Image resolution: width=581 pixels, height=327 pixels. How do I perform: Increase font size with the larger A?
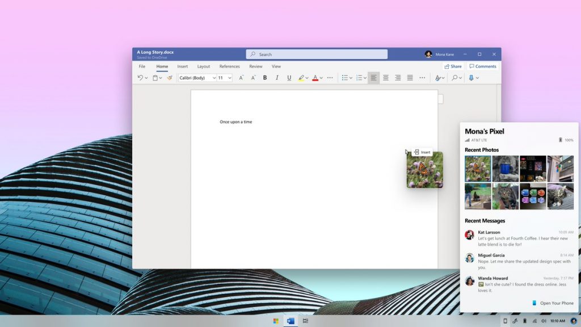241,77
